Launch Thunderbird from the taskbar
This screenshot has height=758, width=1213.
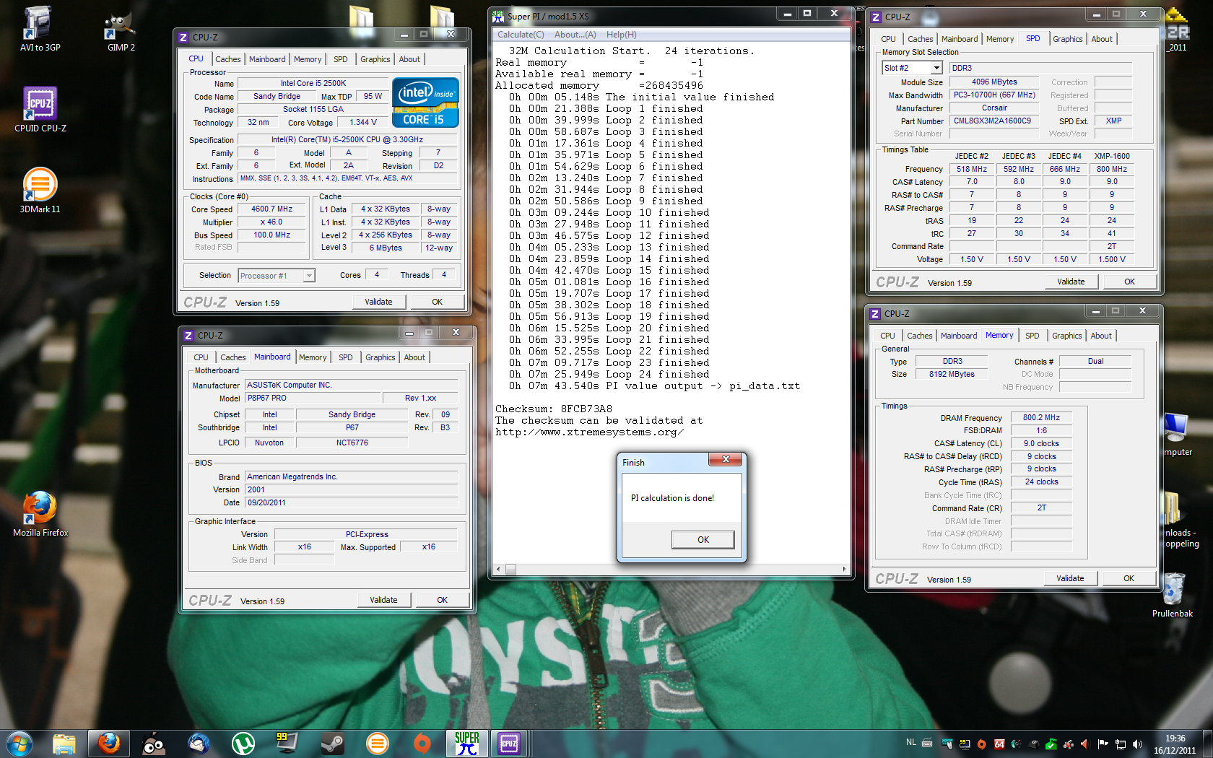tap(199, 744)
